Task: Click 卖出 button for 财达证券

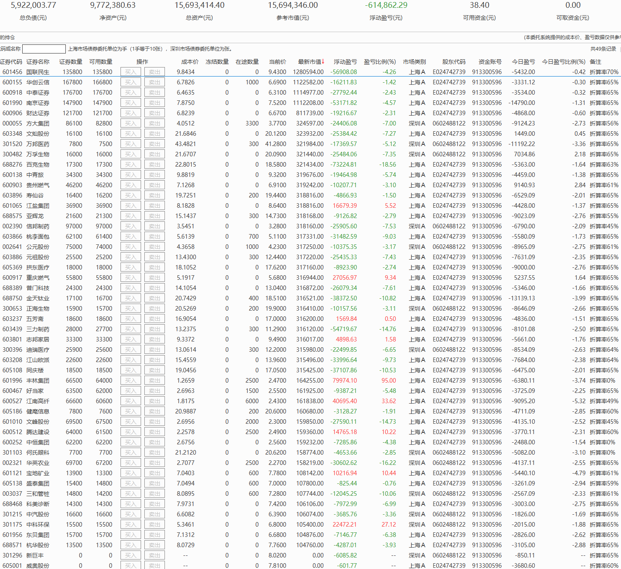Action: coord(155,113)
